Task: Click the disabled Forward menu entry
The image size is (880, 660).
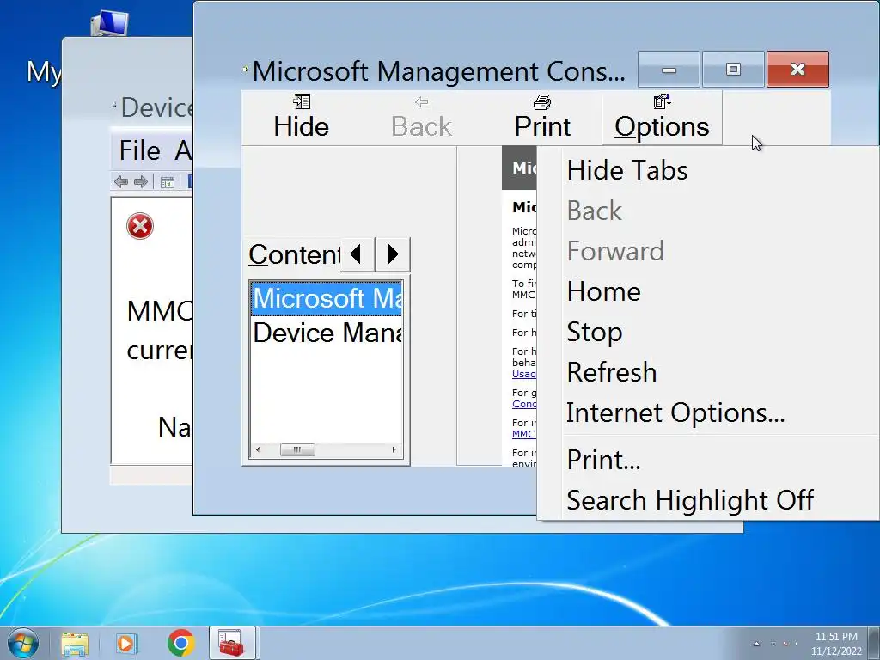Action: [615, 251]
